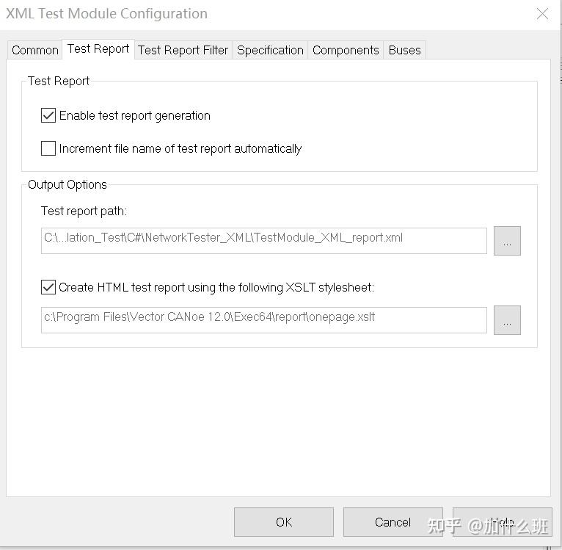The width and height of the screenshot is (562, 550).
Task: Disable test report generation checkbox
Action: pos(49,115)
